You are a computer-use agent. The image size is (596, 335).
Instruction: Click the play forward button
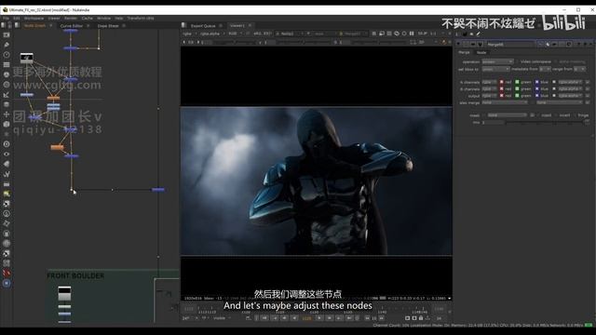pos(319,318)
